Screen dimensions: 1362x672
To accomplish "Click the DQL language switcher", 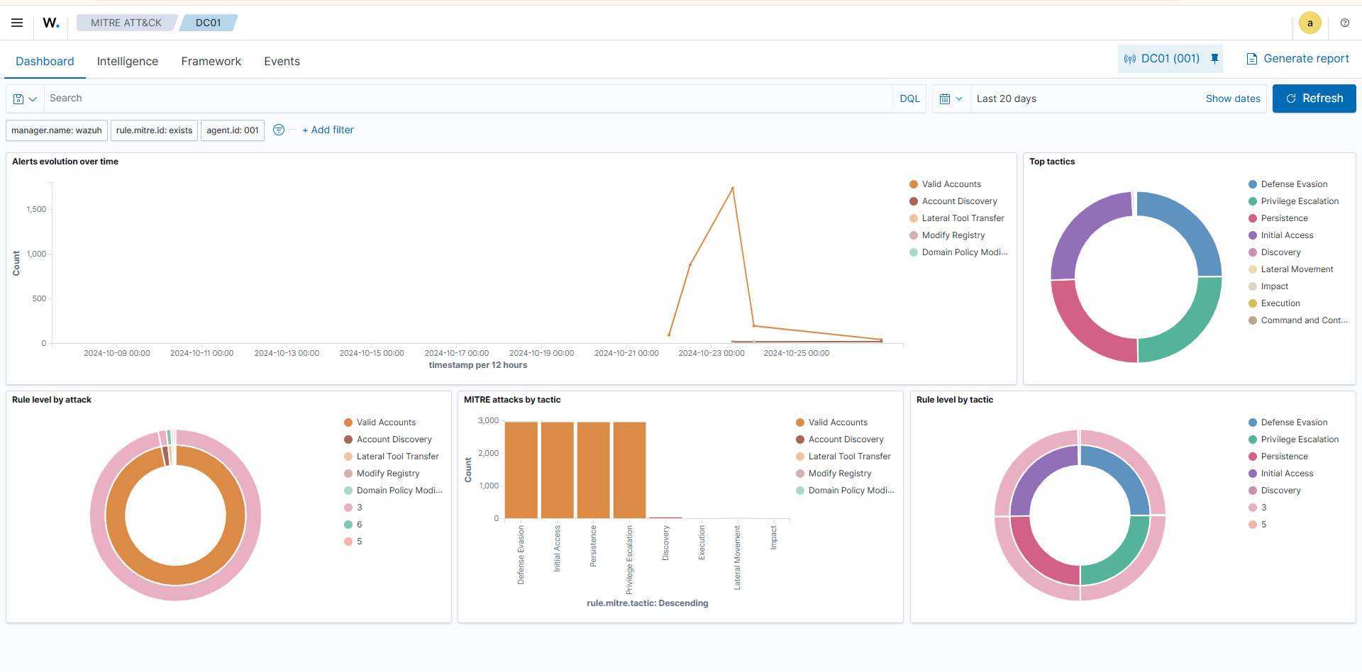I will coord(909,98).
